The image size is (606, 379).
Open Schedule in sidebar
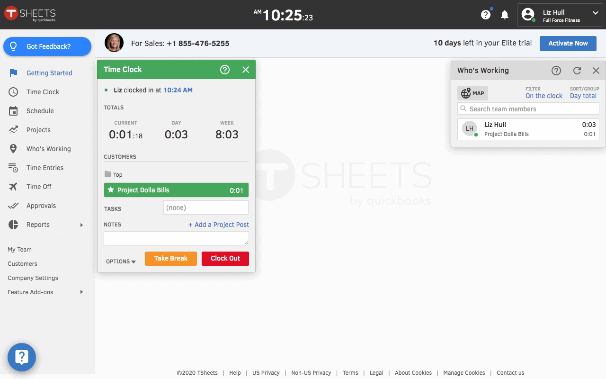[x=40, y=111]
